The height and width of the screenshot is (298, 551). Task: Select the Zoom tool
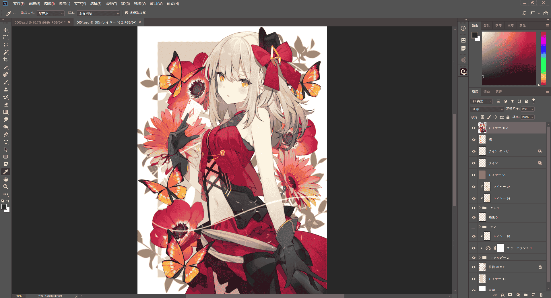6,187
